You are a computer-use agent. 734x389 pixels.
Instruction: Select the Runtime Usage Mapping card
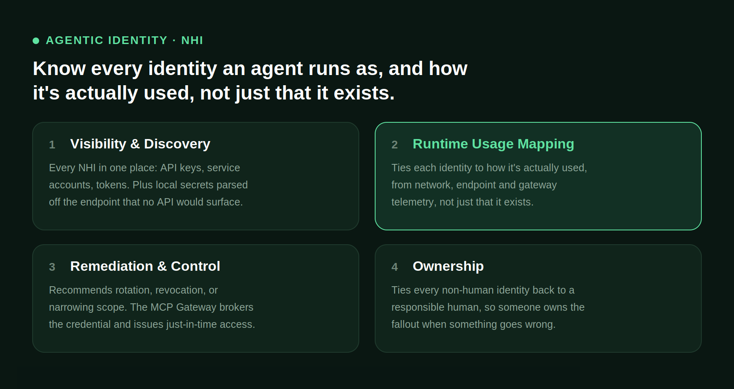pyautogui.click(x=538, y=176)
